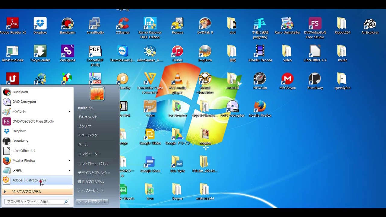This screenshot has height=217, width=386.
Task: Open ヘルプとサポート link
Action: coord(91,191)
